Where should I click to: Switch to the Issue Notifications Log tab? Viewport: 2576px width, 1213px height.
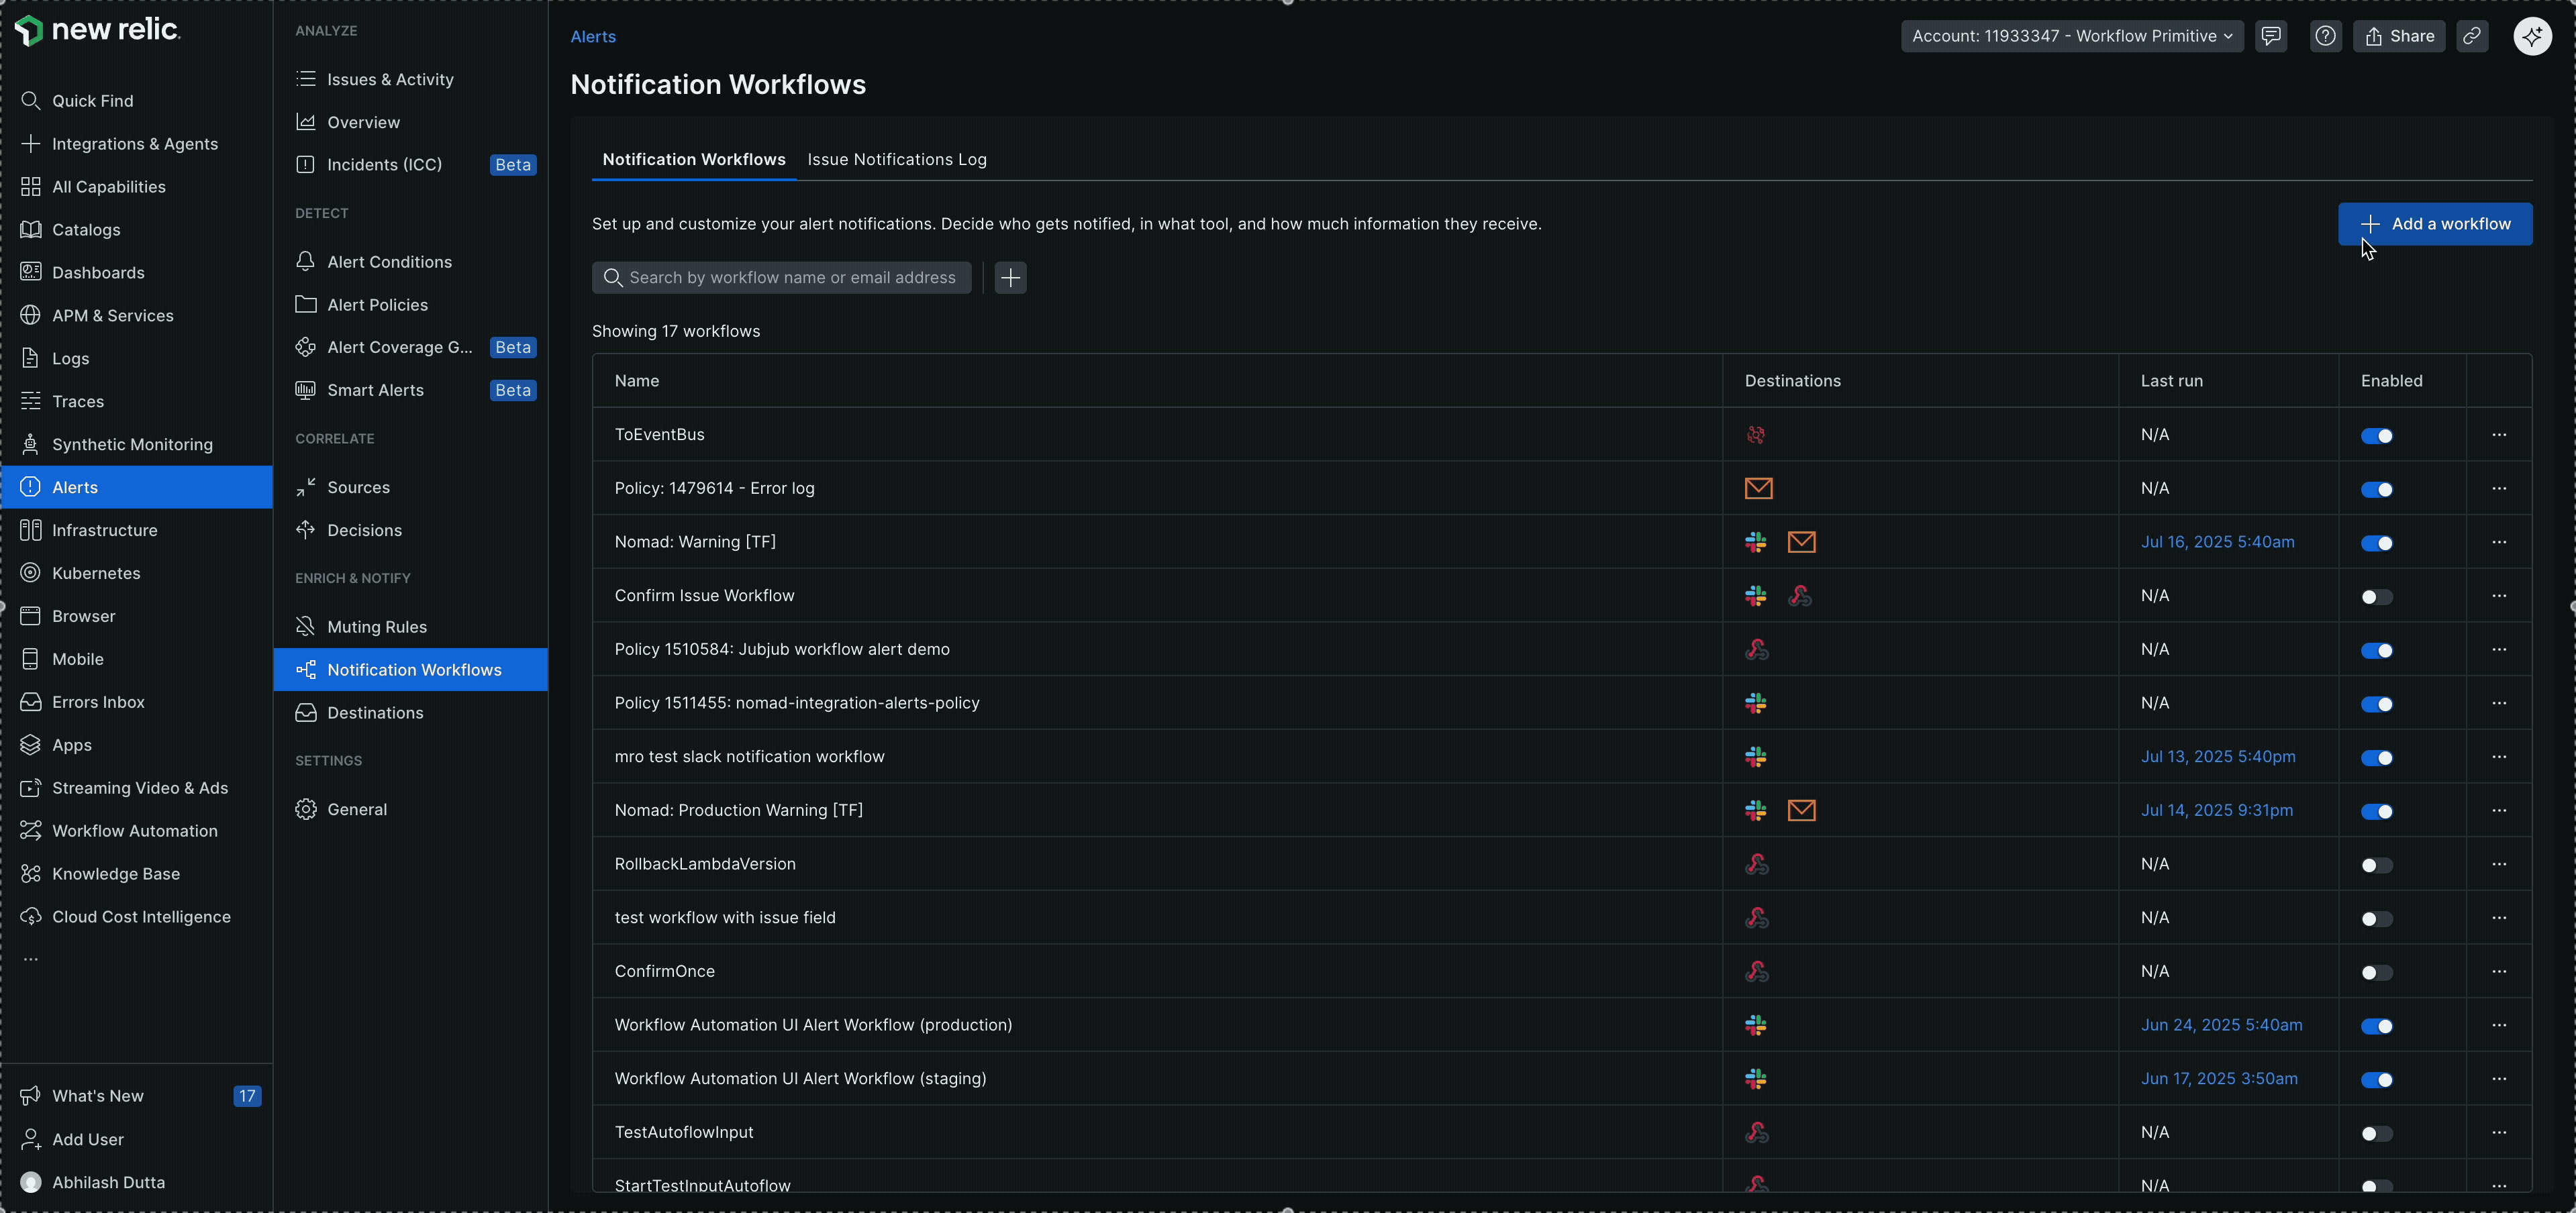[x=896, y=158]
